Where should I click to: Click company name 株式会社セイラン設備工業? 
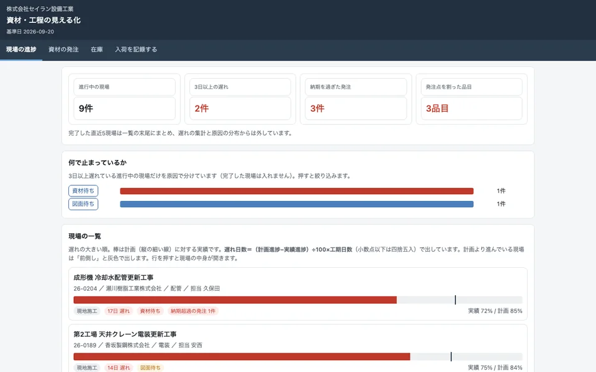click(x=40, y=9)
